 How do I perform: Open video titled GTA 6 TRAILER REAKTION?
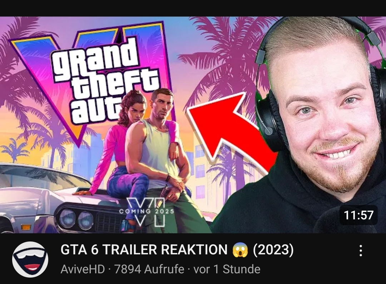click(x=177, y=250)
